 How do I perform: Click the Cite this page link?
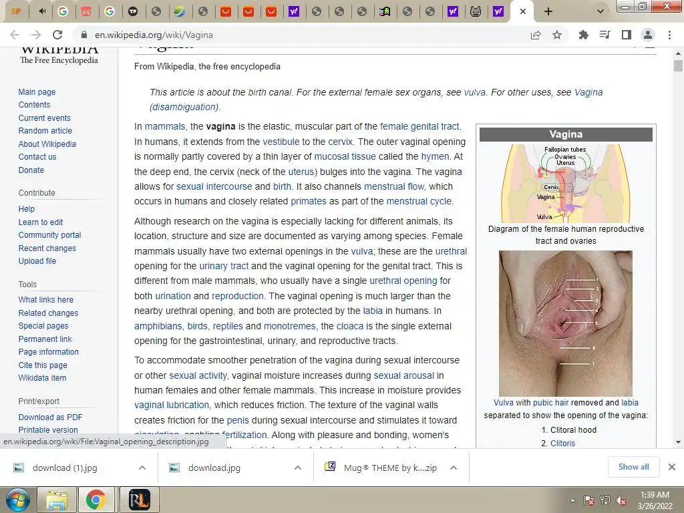click(43, 365)
